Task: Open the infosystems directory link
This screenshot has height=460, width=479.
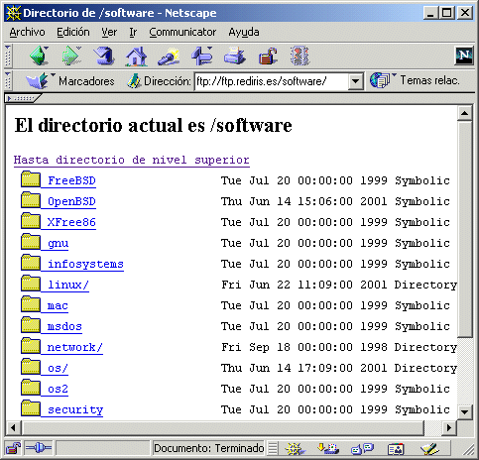Action: (x=85, y=264)
